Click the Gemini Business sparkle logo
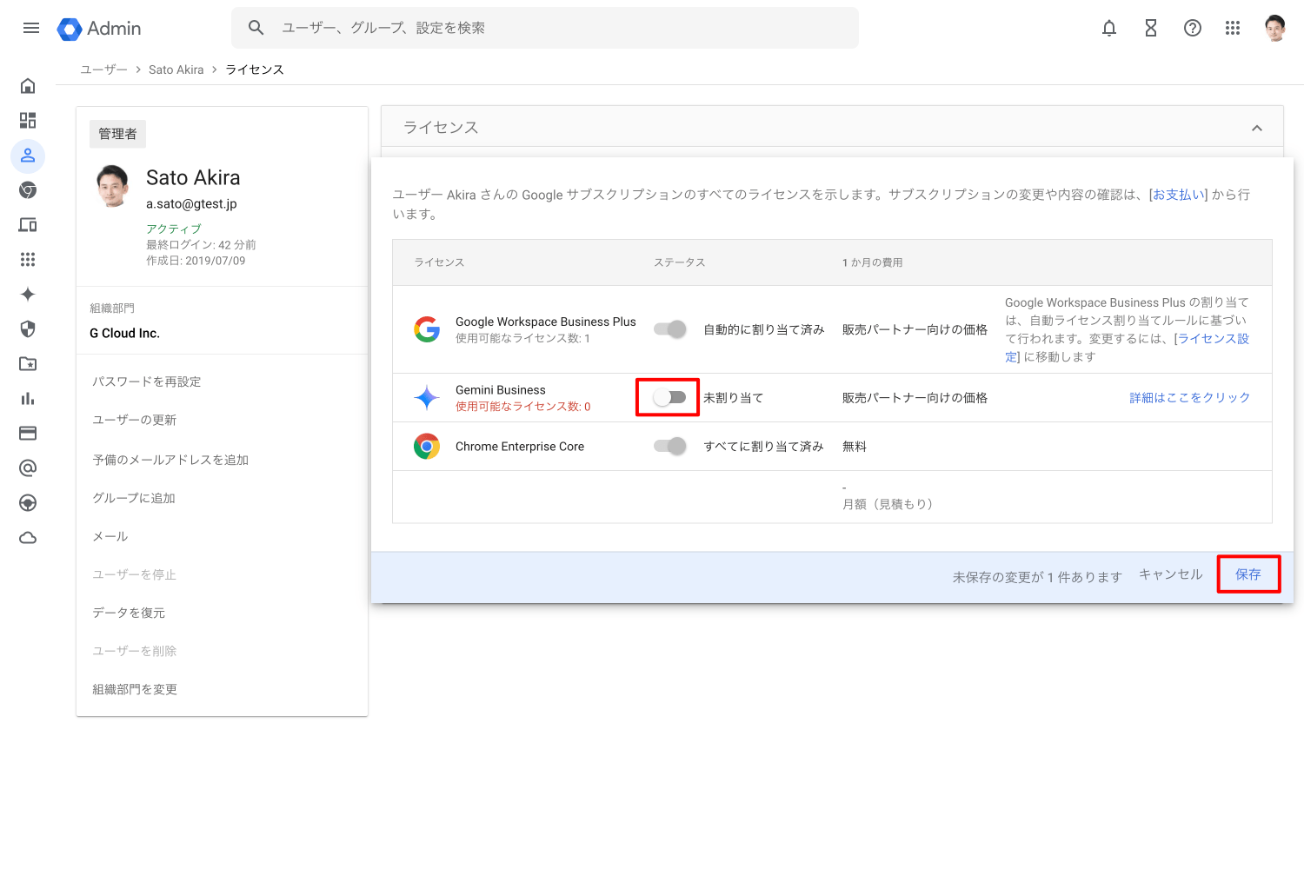 coord(427,398)
